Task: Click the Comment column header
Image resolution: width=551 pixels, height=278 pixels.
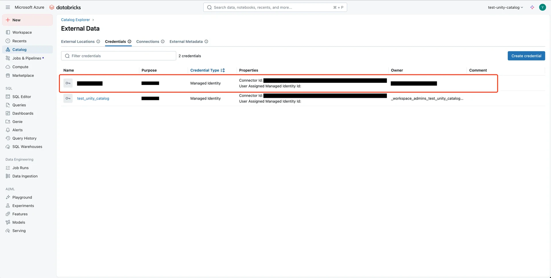Action: 478,70
